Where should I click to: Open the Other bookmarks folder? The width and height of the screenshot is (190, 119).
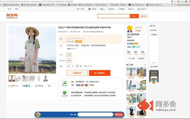click(x=182, y=5)
